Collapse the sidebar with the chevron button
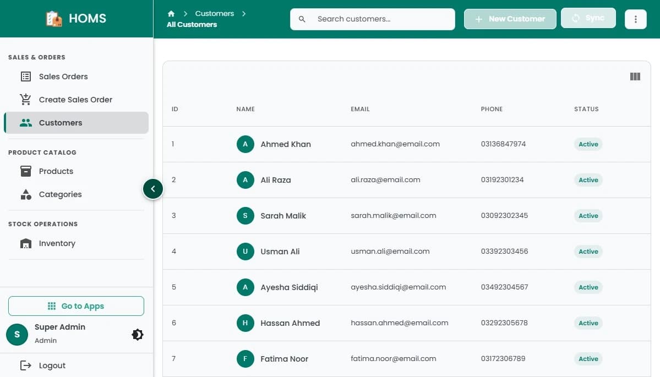Viewport: 660px width, 377px height. pos(153,189)
